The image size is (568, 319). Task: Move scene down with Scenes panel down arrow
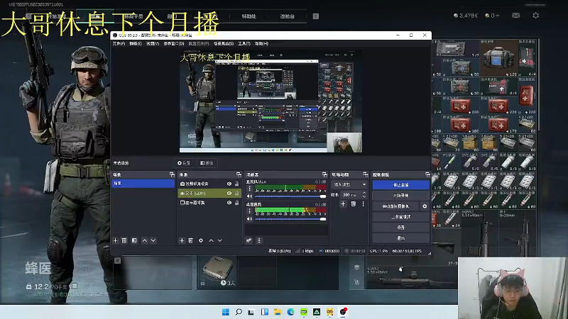tap(153, 240)
